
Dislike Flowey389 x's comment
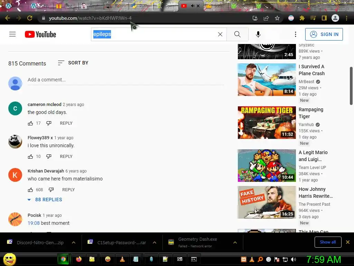[x=49, y=157]
